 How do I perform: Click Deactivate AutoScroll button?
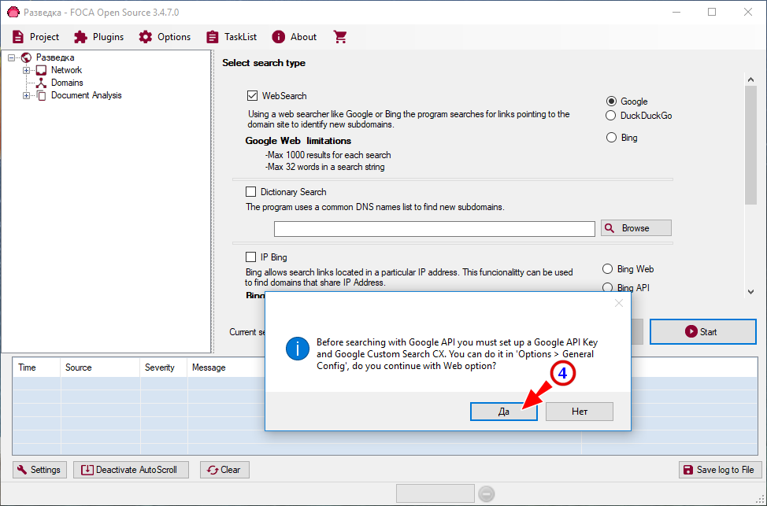tap(131, 470)
